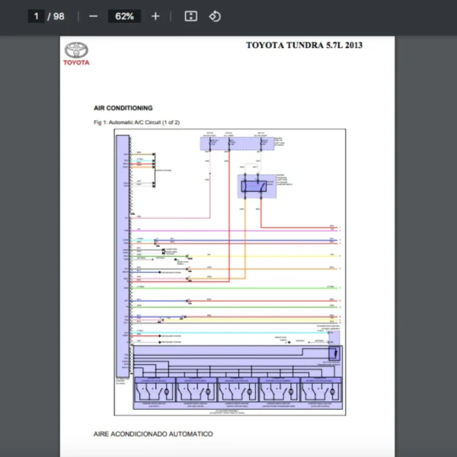Click the rotate counterclockwise icon
Image resolution: width=457 pixels, height=457 pixels.
[x=215, y=16]
